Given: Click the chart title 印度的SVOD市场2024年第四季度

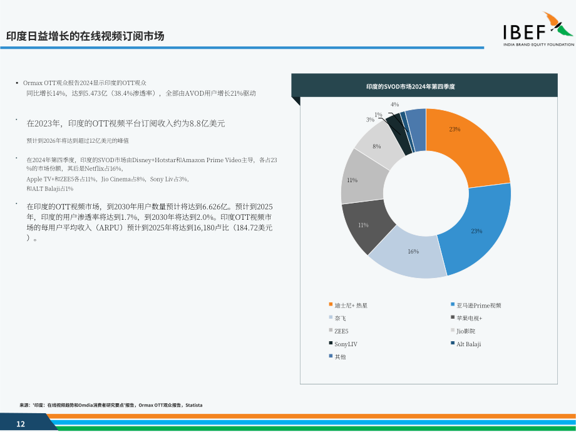Looking at the screenshot, I should 411,86.
